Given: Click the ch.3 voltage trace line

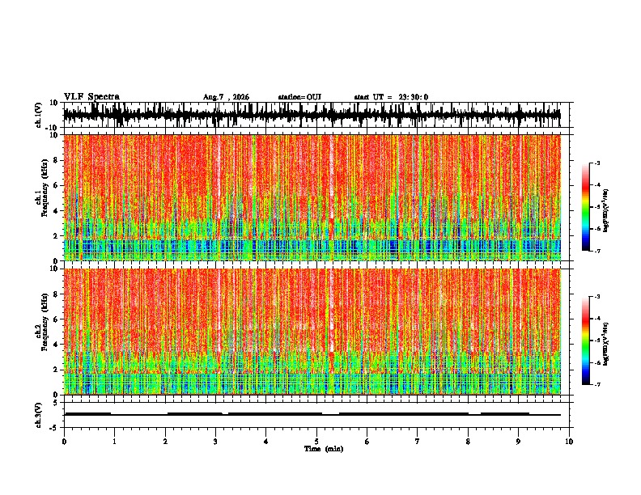Looking at the screenshot, I should (x=312, y=414).
